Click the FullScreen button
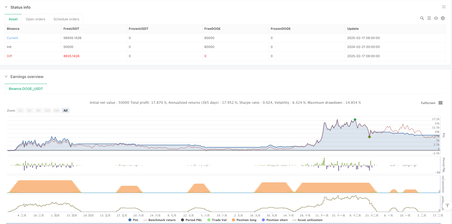This screenshot has height=224, width=452. point(428,103)
